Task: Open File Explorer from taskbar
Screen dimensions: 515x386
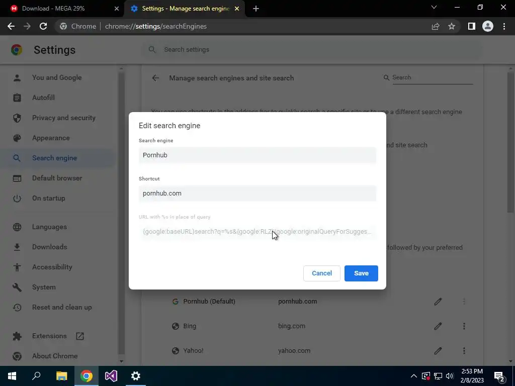Action: click(x=61, y=376)
